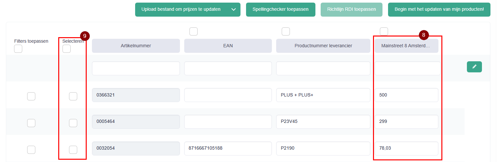Click the price field showing 78,03
Viewport: 497px width, 162px height.
(x=406, y=148)
